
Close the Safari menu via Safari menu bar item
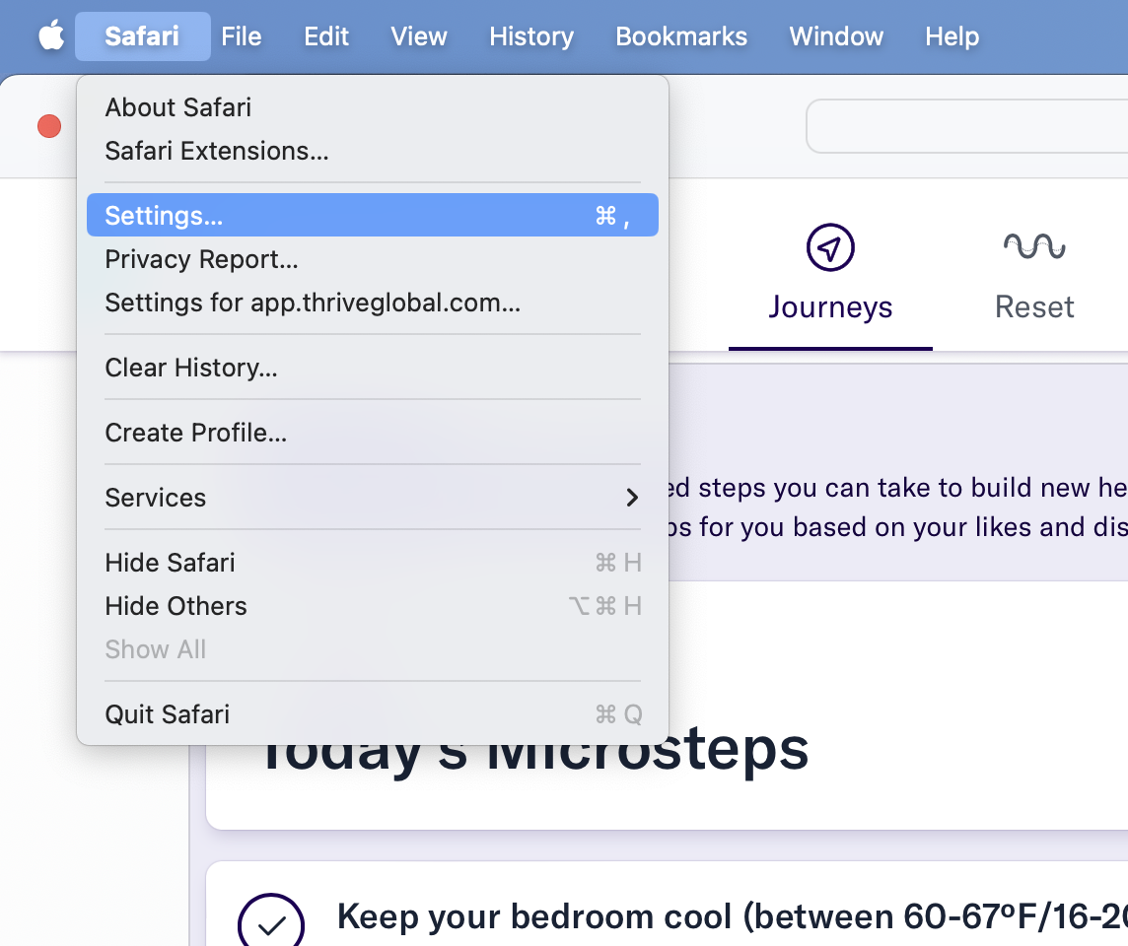point(142,35)
